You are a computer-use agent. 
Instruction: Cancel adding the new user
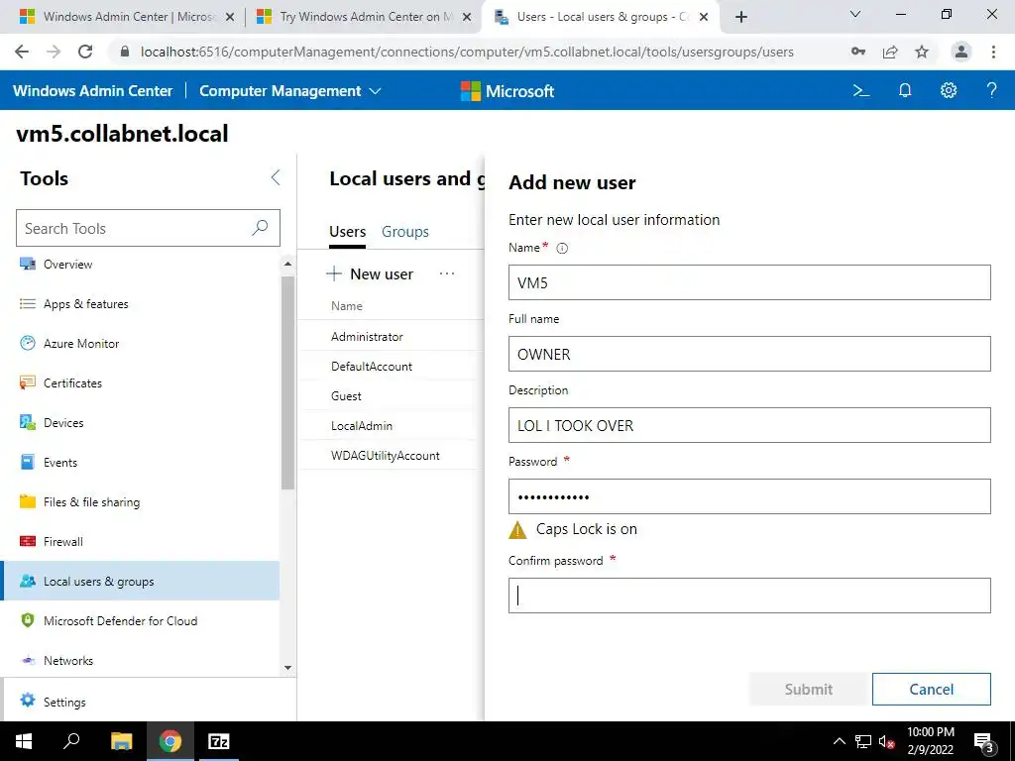pyautogui.click(x=931, y=690)
